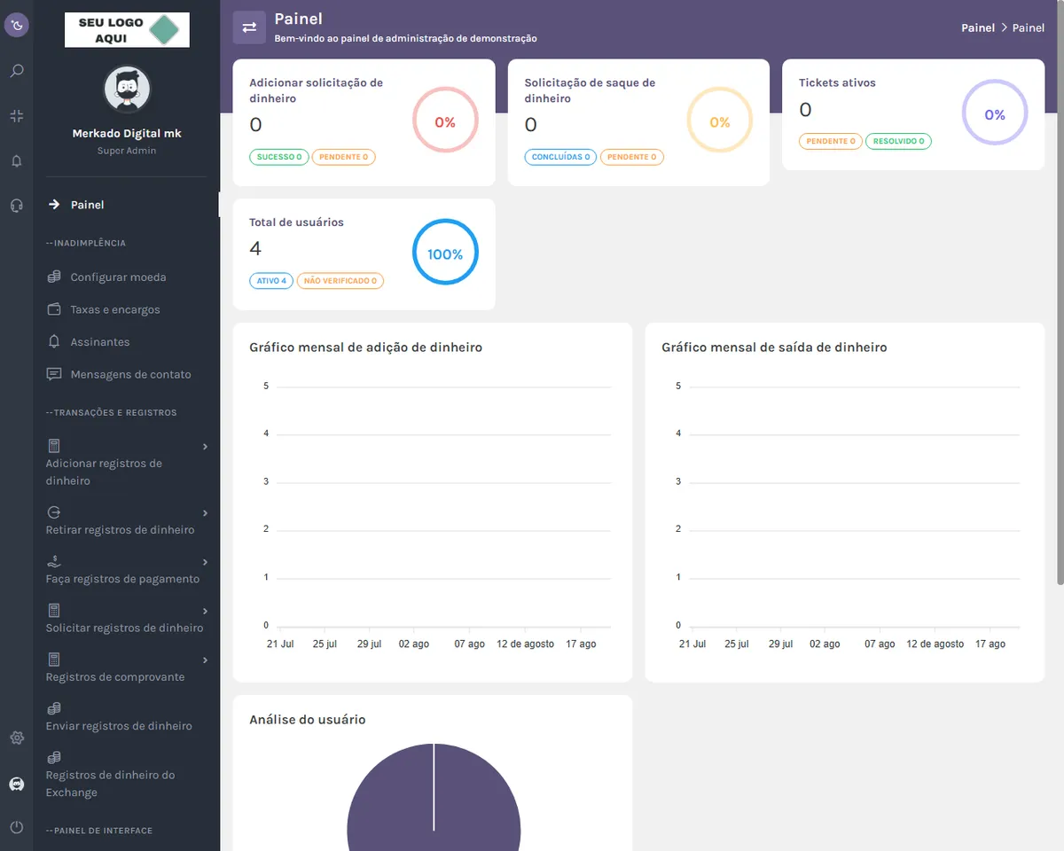Open support using the headset icon
Image resolution: width=1064 pixels, height=851 pixels.
tap(17, 206)
